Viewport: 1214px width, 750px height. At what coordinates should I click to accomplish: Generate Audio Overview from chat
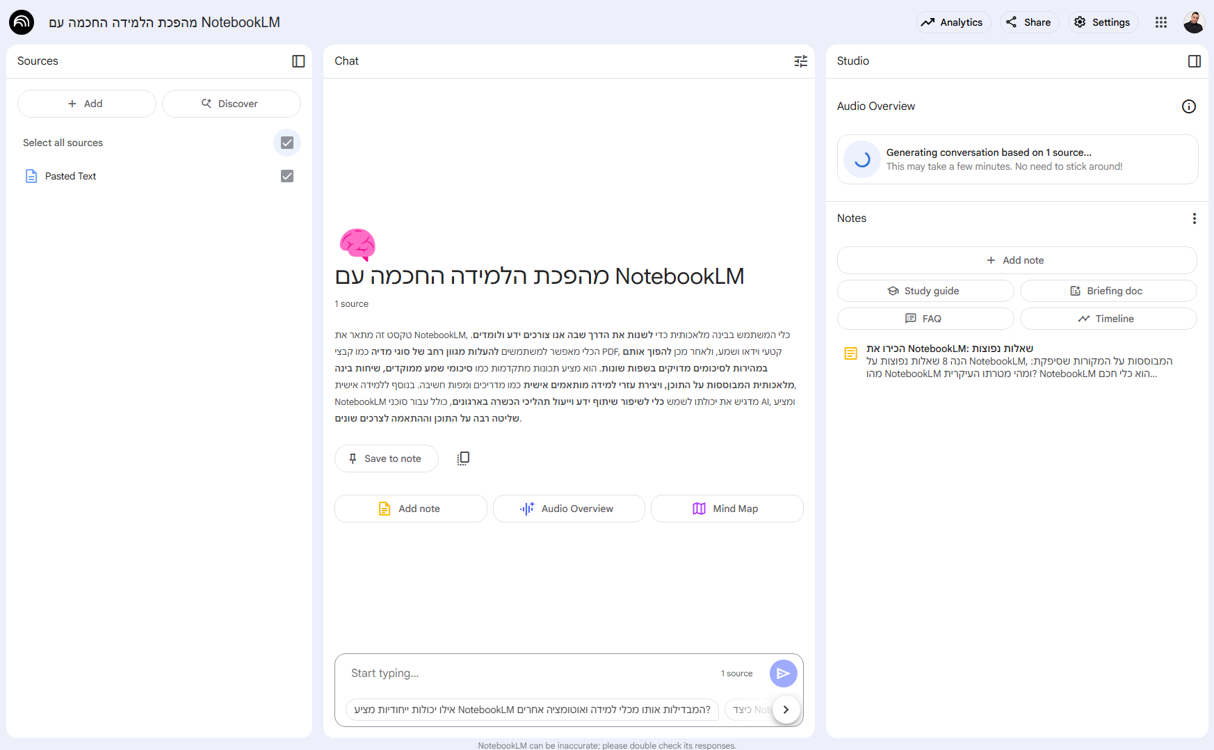(x=569, y=509)
